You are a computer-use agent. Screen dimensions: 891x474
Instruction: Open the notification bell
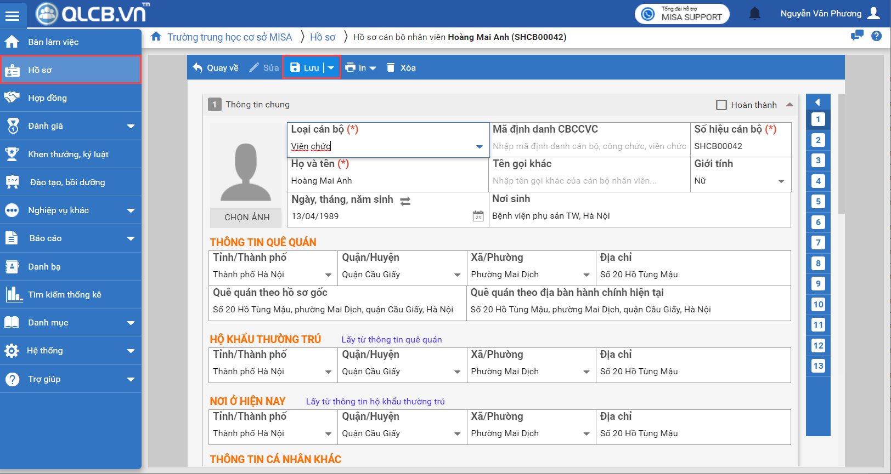pos(755,14)
